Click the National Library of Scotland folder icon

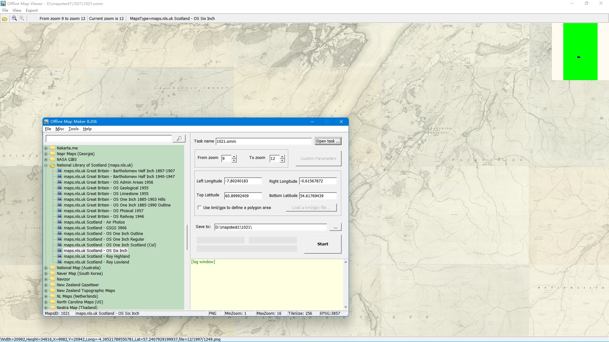click(53, 165)
